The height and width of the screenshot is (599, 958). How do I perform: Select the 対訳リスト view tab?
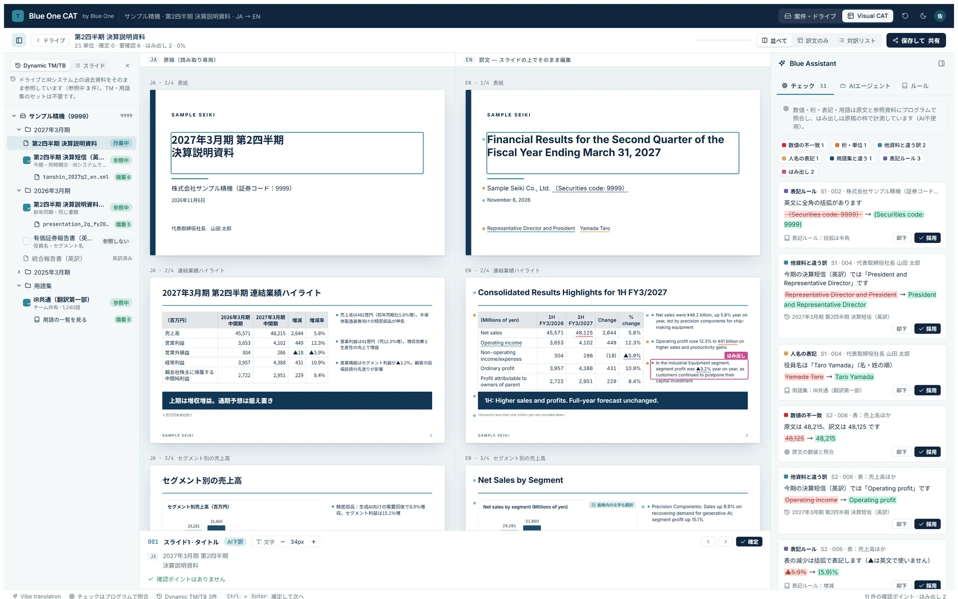point(857,40)
